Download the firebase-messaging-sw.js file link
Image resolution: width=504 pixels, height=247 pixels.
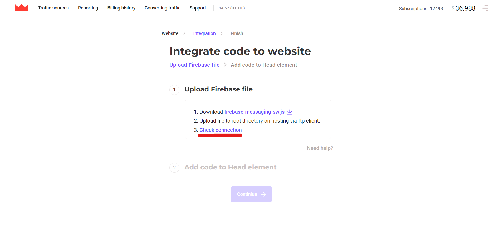[255, 112]
